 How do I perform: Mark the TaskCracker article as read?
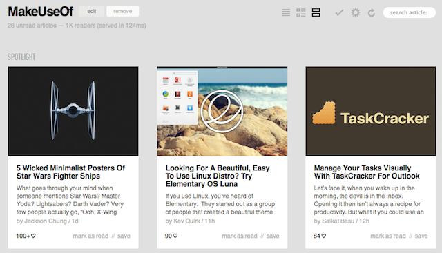click(x=388, y=236)
